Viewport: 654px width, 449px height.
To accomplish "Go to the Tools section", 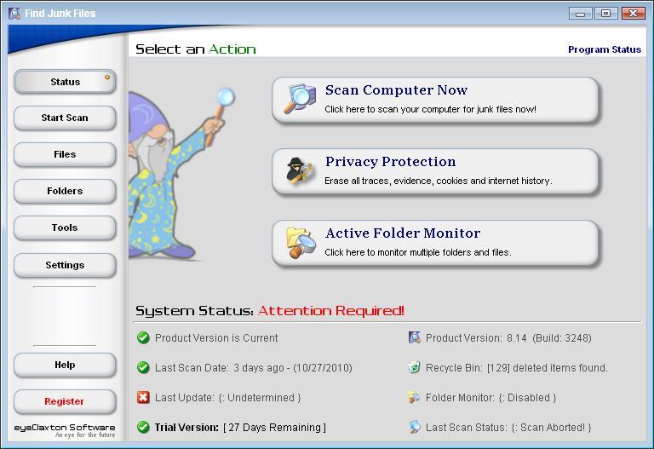I will click(x=65, y=227).
